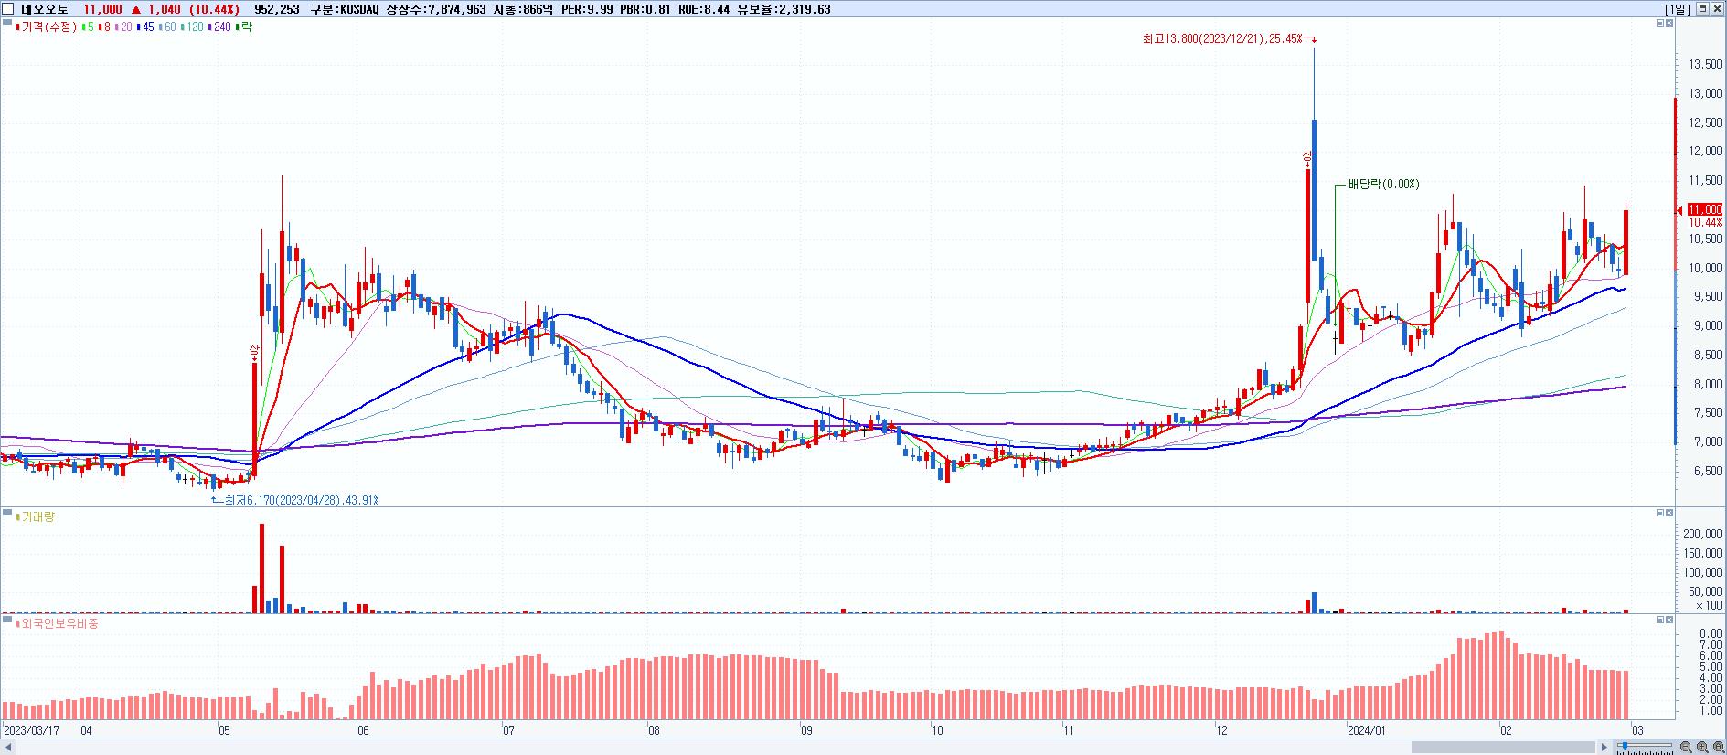The width and height of the screenshot is (1727, 755).
Task: Remove the 외국인보유비중 panel via its X icon
Action: coord(1669,620)
